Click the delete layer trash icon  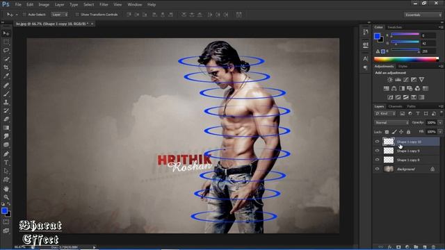433,247
